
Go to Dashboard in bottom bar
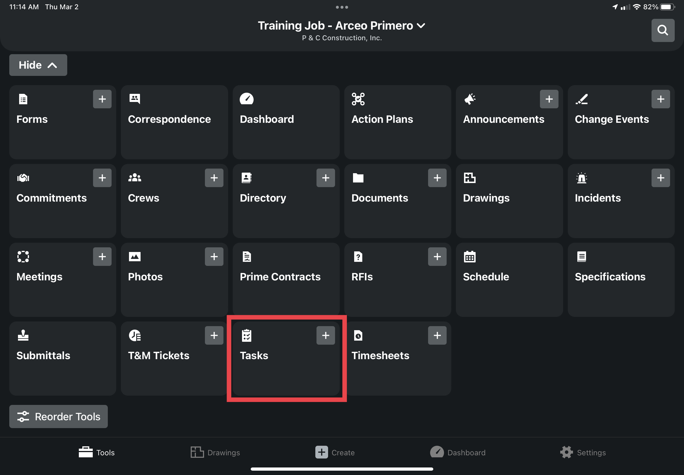tap(458, 452)
